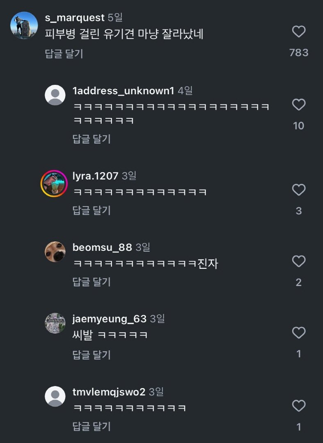Like lyra.1207's comment via heart icon
The width and height of the screenshot is (323, 443).
click(x=299, y=189)
